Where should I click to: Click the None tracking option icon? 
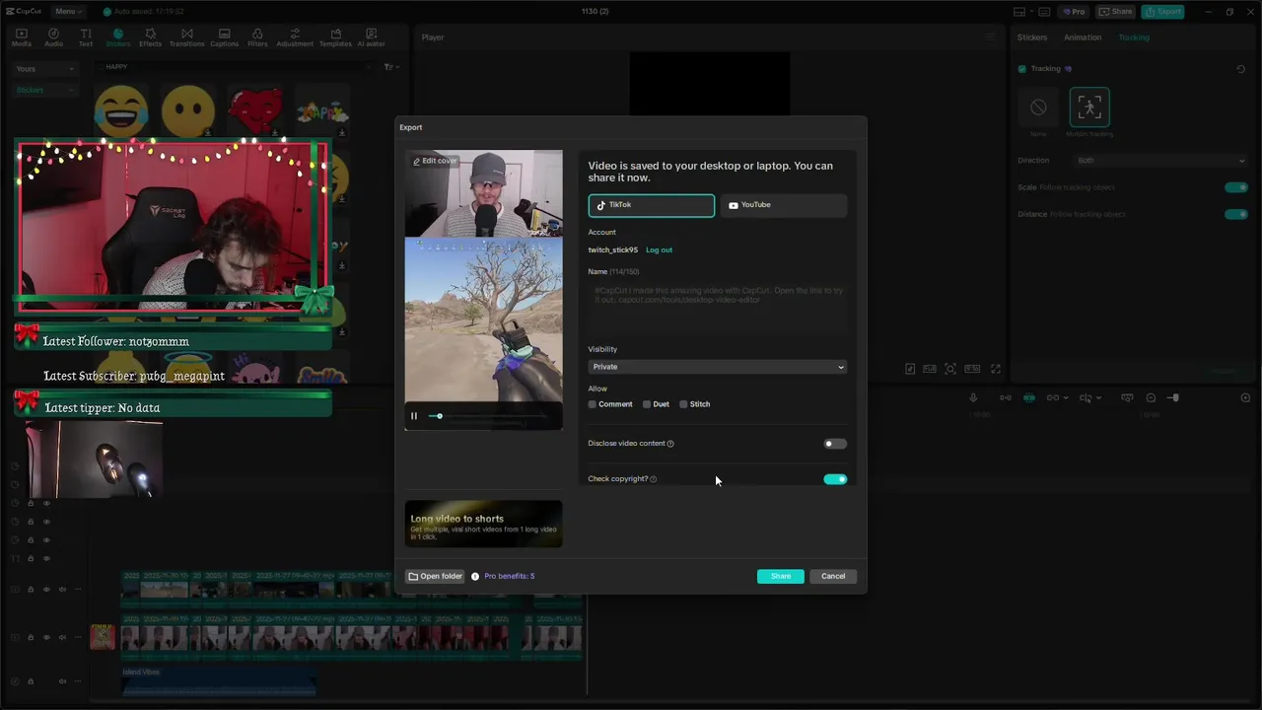pyautogui.click(x=1038, y=107)
